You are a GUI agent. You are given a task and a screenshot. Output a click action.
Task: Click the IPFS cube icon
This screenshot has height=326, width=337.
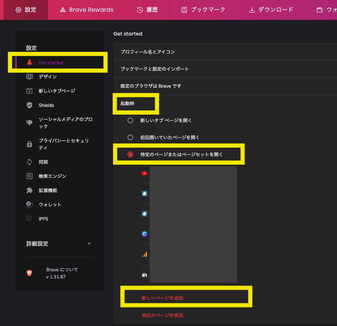(x=29, y=218)
